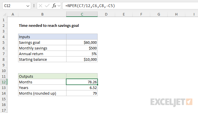Click the cancel X icon in formula bar
198x113 pixels.
point(40,6)
